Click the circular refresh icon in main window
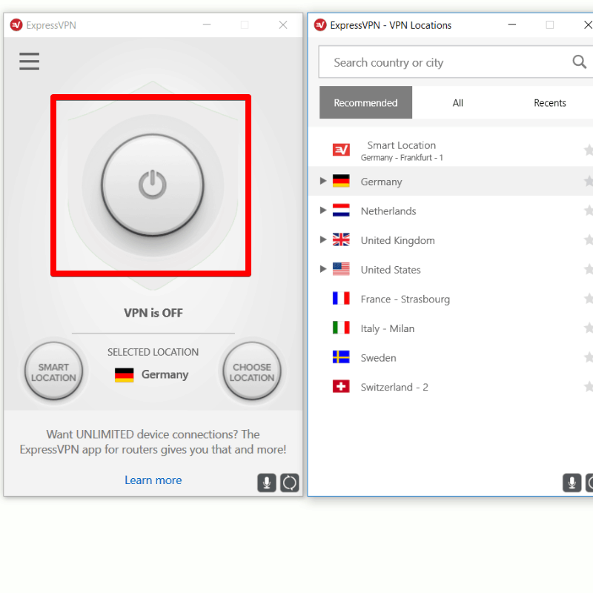The image size is (593, 593). [x=290, y=483]
